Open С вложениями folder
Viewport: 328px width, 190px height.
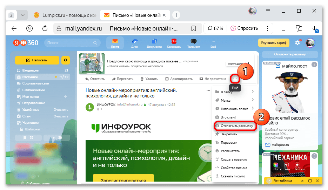tap(42, 90)
